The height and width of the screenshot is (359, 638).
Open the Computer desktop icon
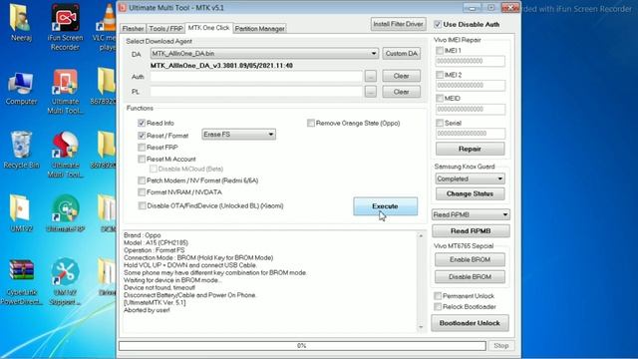(21, 90)
